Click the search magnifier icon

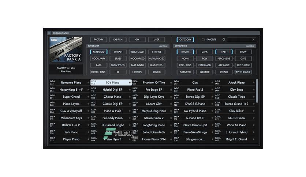(x=224, y=39)
